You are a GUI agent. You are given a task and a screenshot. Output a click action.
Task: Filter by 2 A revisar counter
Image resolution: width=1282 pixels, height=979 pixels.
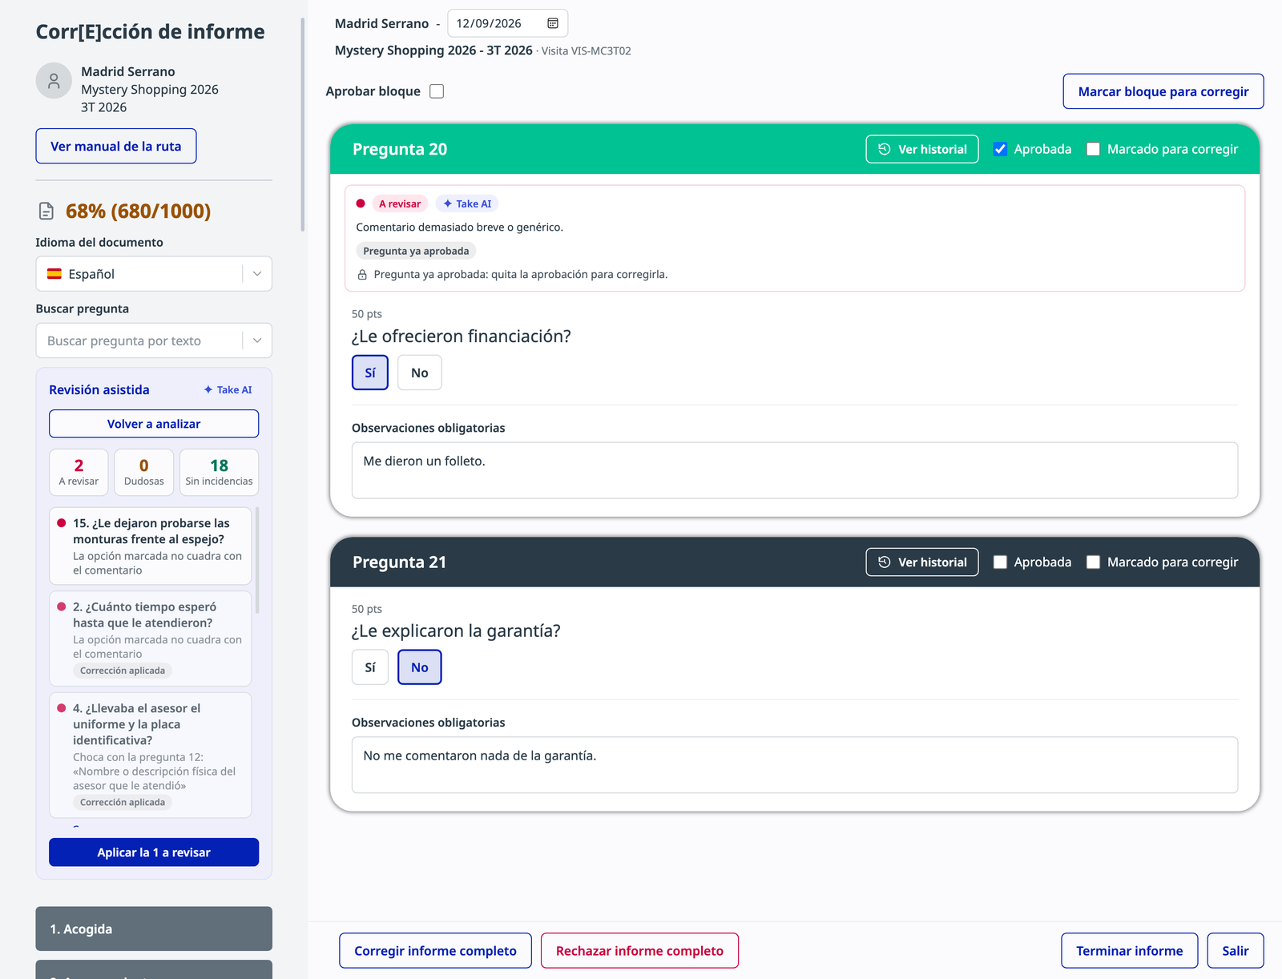pyautogui.click(x=79, y=473)
